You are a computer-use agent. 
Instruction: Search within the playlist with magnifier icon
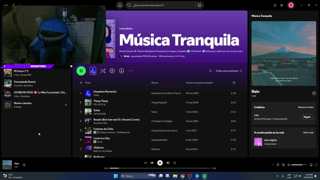(210, 71)
